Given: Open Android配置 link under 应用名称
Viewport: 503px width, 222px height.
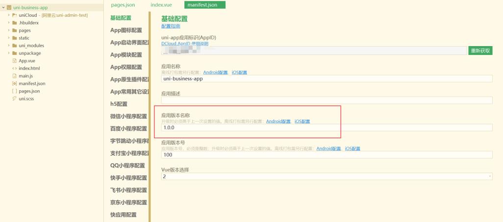Looking at the screenshot, I should [x=215, y=73].
